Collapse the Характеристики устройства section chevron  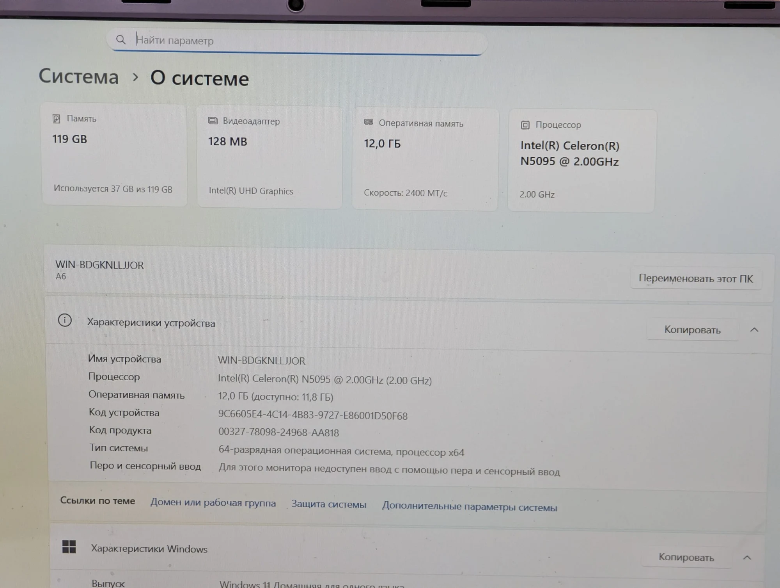pyautogui.click(x=754, y=330)
